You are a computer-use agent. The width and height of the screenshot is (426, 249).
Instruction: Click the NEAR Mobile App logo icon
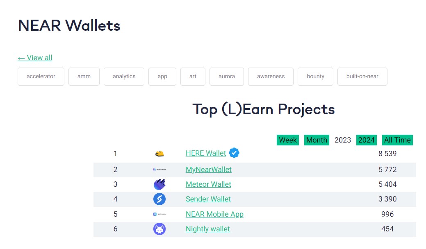tap(159, 214)
